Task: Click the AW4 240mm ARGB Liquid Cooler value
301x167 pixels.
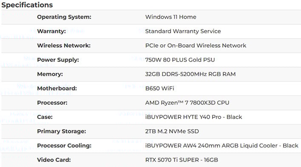Action: click(222, 145)
